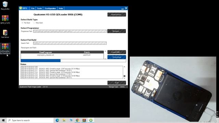This screenshot has height=123, width=219.
Task: Close the QFIL window with the X
Action: (x=126, y=8)
